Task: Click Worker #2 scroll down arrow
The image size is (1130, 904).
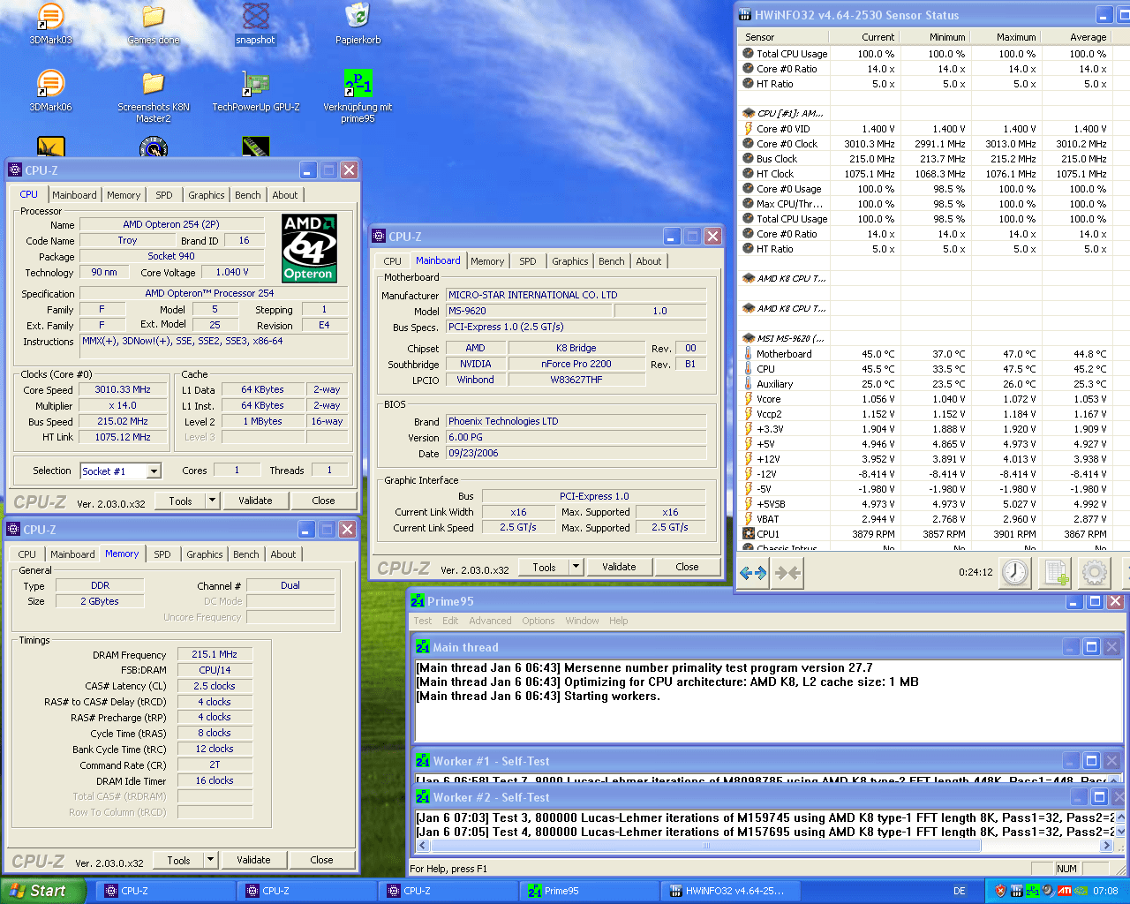Action: point(1121,832)
